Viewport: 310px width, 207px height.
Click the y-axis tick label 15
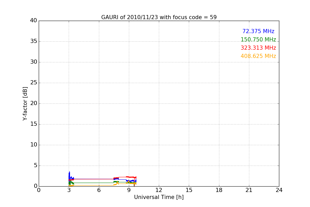click(x=34, y=124)
